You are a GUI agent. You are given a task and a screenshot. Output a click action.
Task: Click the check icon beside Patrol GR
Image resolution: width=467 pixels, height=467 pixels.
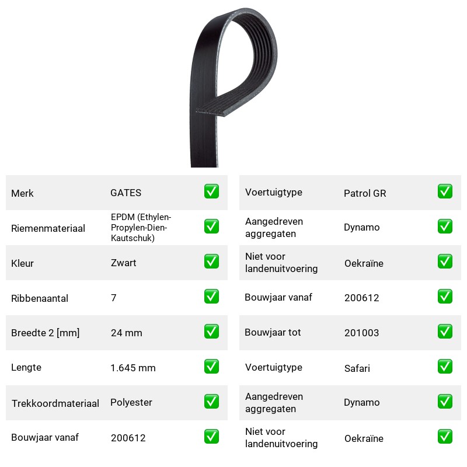click(445, 191)
